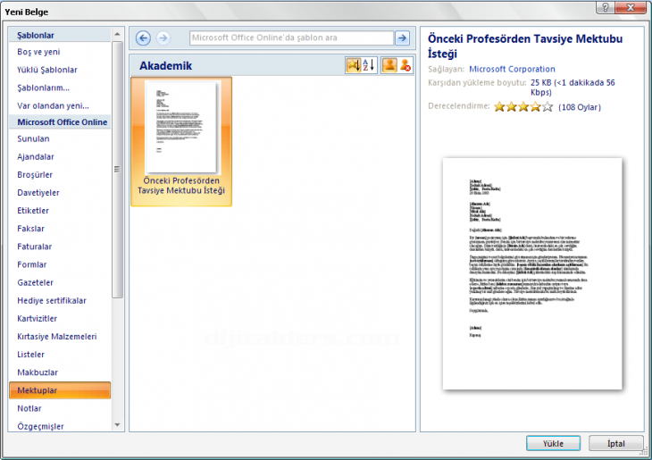
Task: Open Microsoft Corporation provider link
Action: [x=512, y=69]
